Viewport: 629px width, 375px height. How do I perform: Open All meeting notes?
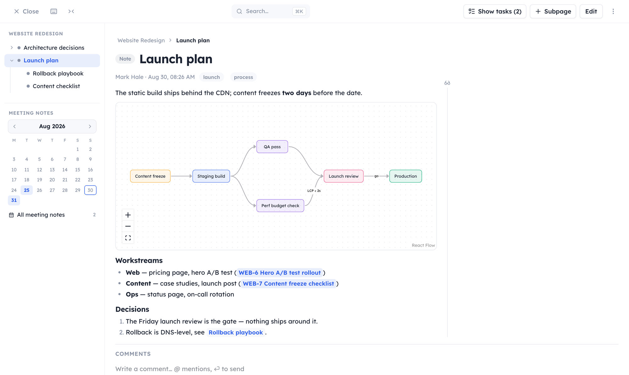(x=52, y=215)
